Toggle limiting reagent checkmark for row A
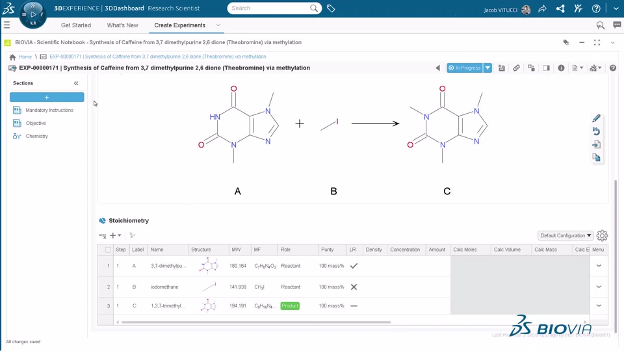 point(354,266)
